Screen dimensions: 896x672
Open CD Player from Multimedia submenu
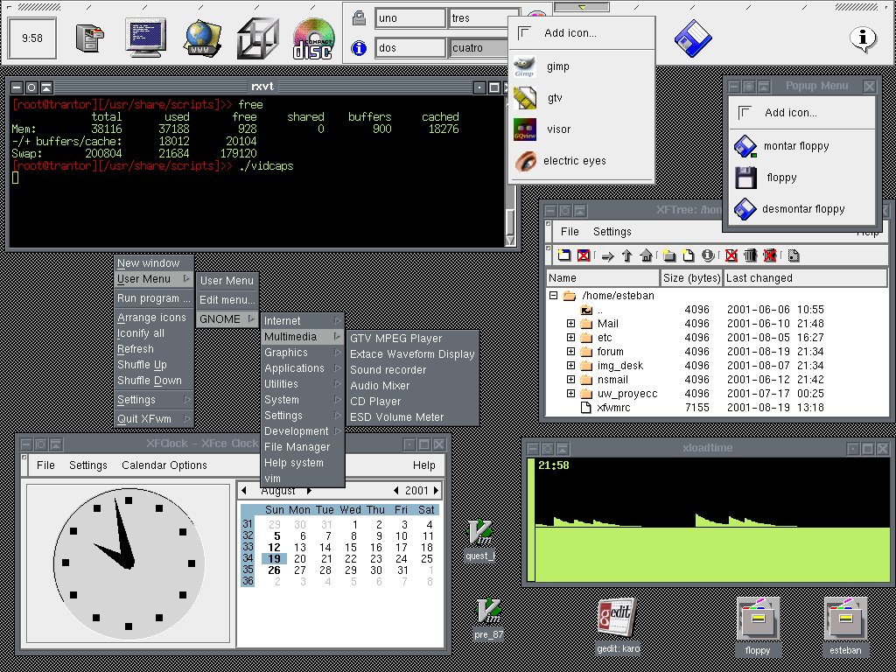[413, 401]
